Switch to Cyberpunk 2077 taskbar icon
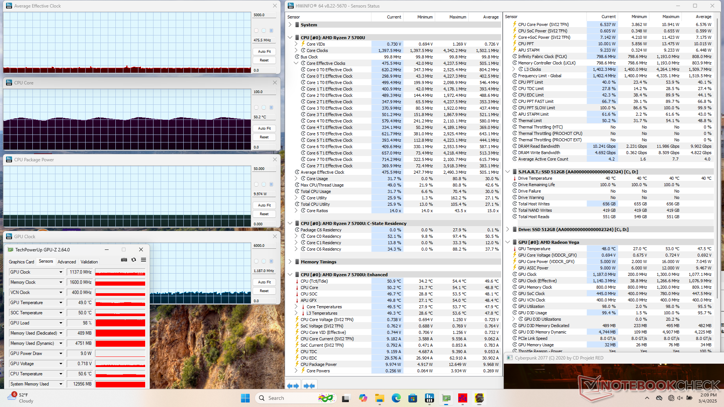The image size is (724, 407). (479, 398)
